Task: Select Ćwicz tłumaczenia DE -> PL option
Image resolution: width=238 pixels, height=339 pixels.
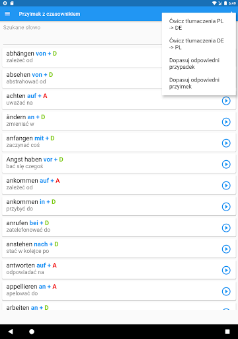Action: (x=199, y=44)
